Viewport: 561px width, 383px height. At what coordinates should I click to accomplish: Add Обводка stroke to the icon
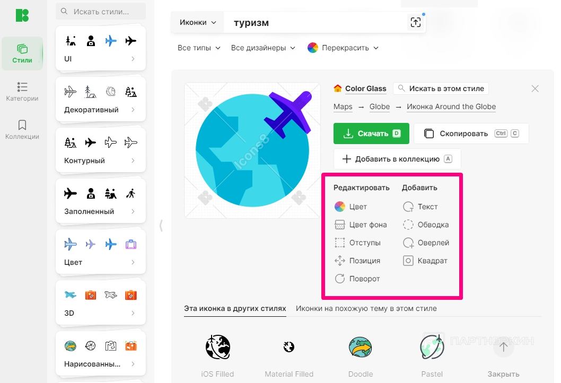426,225
